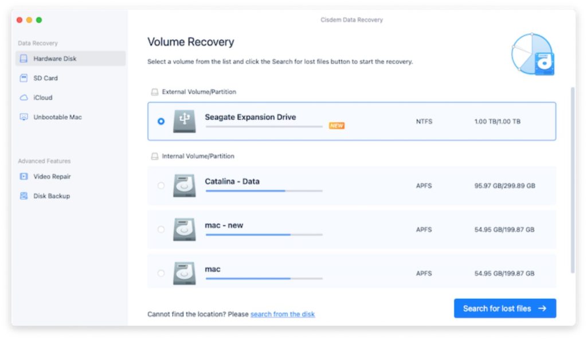Screen dimensions: 587x339
Task: Open the 'search from the disk' link
Action: point(283,314)
